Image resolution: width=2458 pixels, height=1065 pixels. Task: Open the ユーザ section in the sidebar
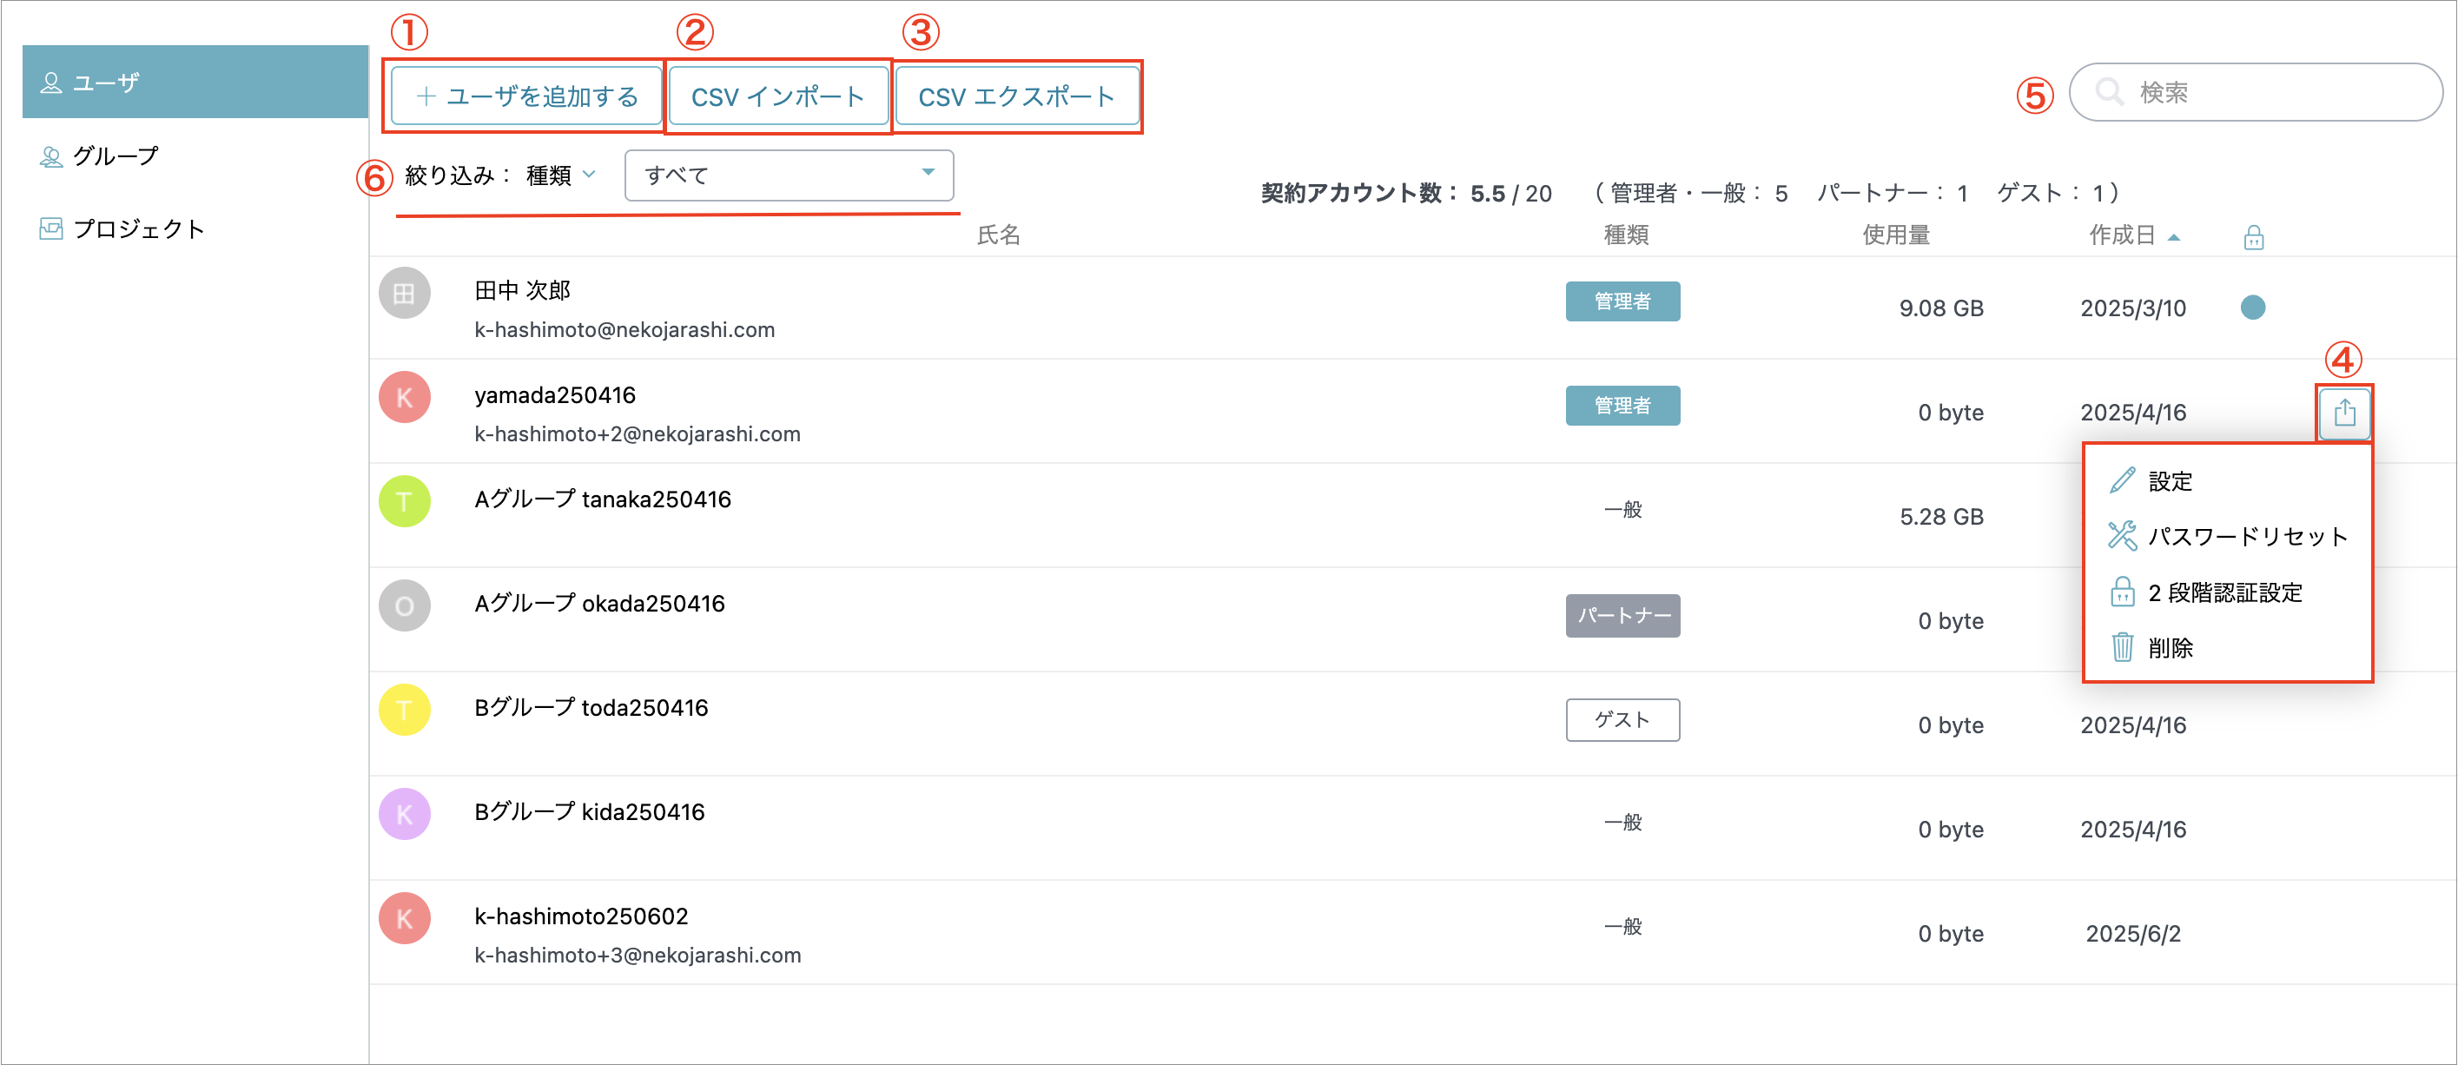195,82
